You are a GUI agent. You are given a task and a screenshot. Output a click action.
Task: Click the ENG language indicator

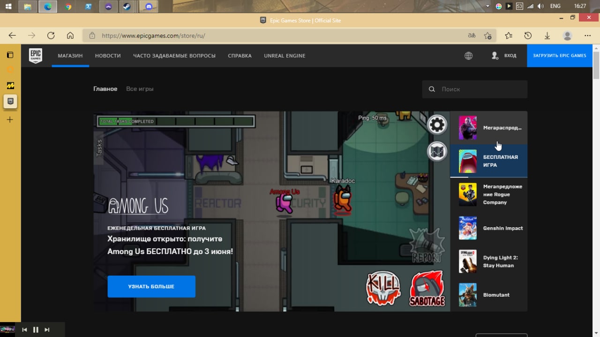coord(555,6)
